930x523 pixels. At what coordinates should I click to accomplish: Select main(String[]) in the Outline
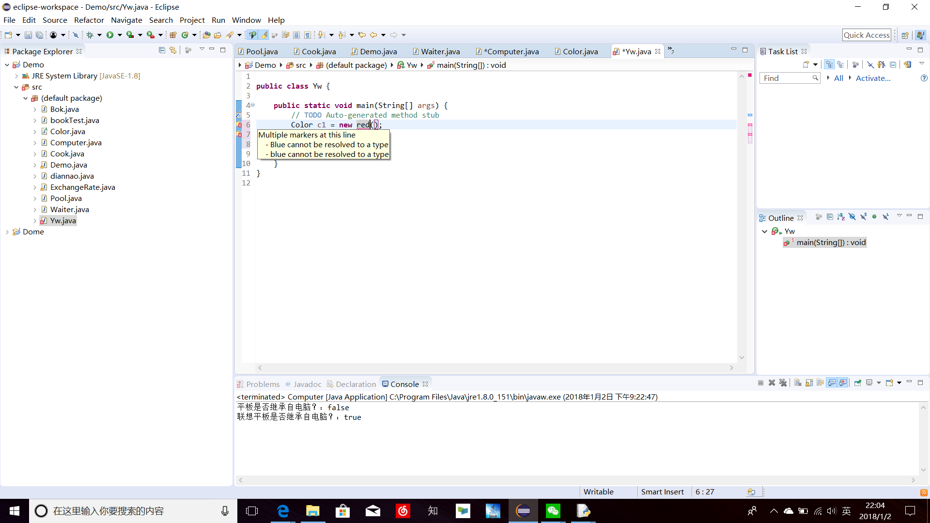[825, 243]
